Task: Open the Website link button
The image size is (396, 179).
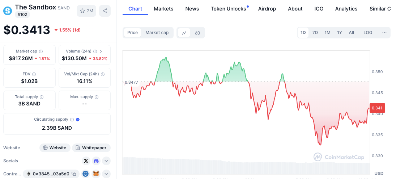Action: pos(55,147)
